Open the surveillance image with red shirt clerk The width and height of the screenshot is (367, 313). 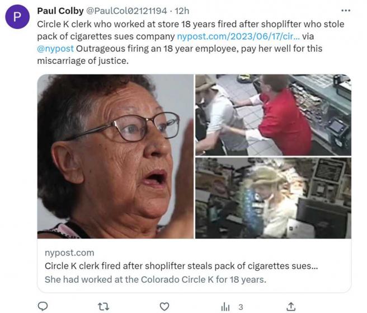(273, 115)
